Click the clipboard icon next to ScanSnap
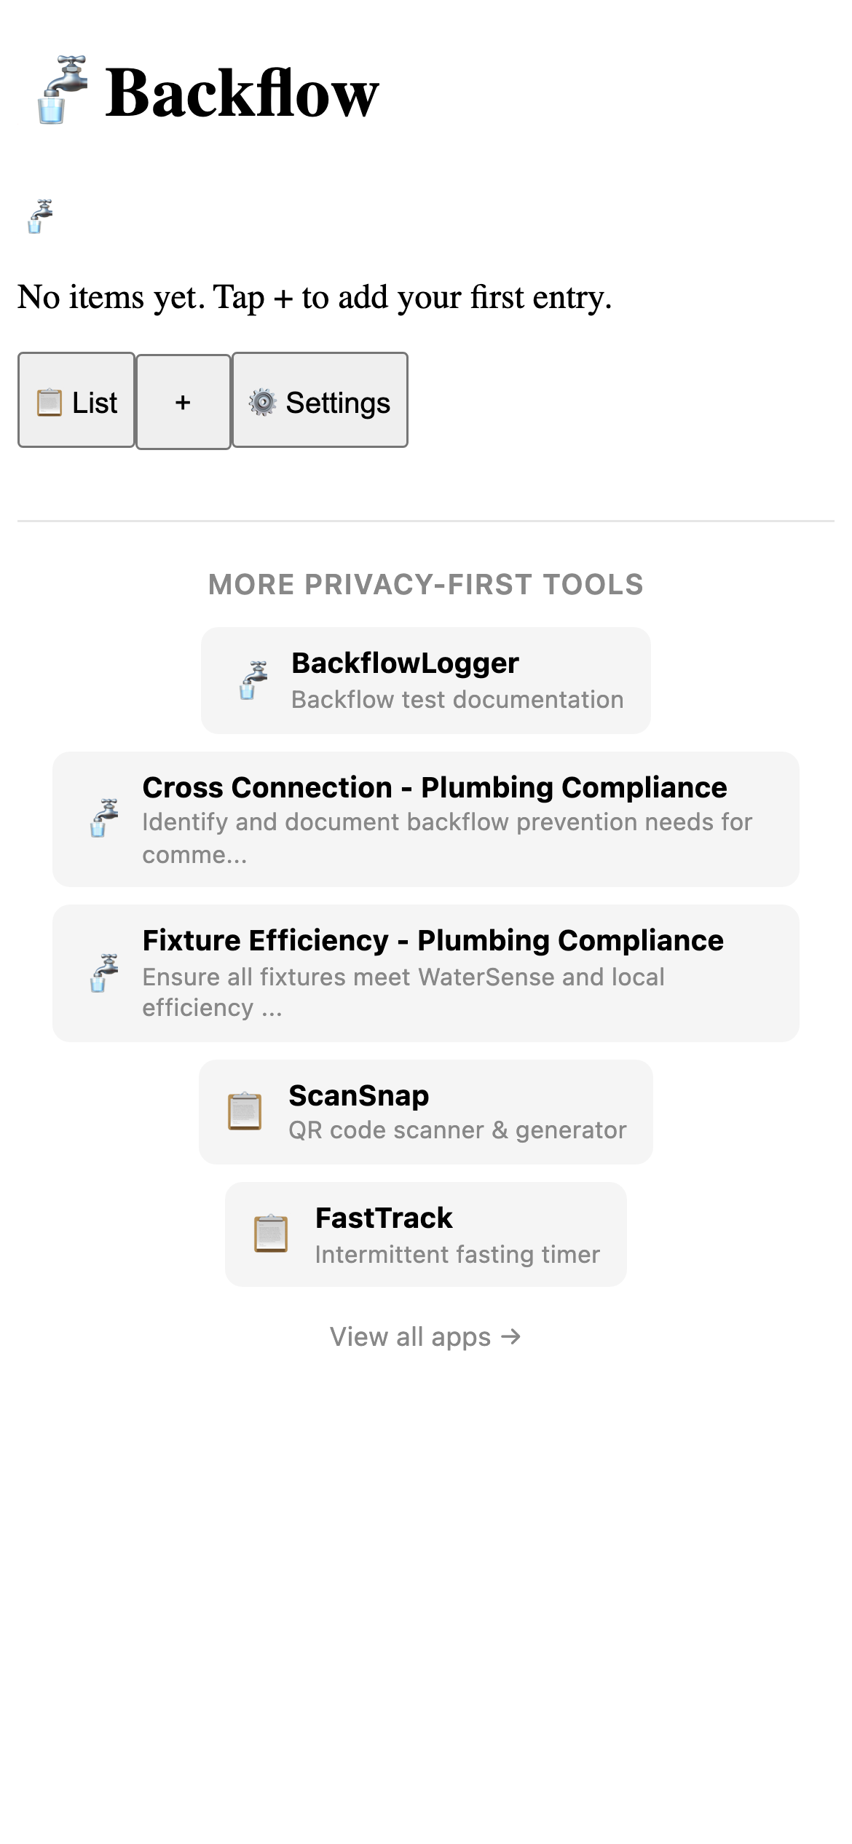 pyautogui.click(x=245, y=1111)
